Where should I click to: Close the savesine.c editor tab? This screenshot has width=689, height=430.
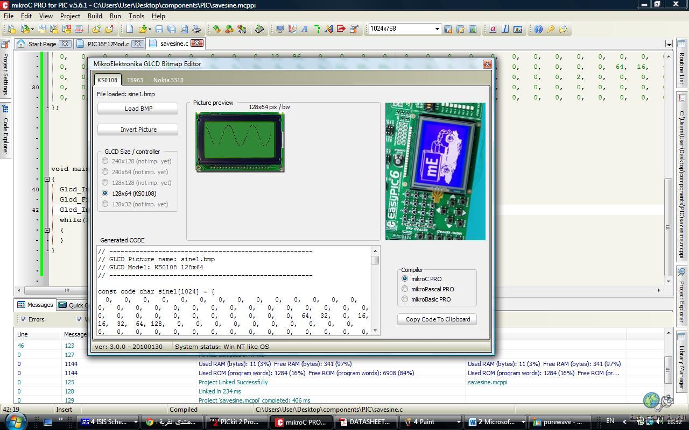pyautogui.click(x=196, y=43)
